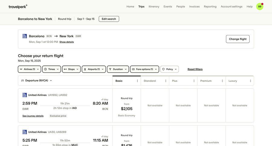Viewport: 272px width, 146px height.
Task: Open the three-dot menu beside Premium
Action: click(222, 81)
